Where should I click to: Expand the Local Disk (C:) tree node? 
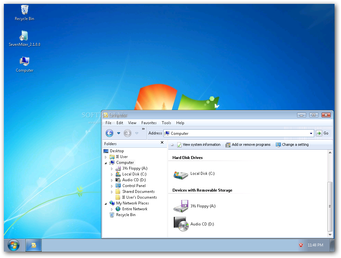coord(112,174)
